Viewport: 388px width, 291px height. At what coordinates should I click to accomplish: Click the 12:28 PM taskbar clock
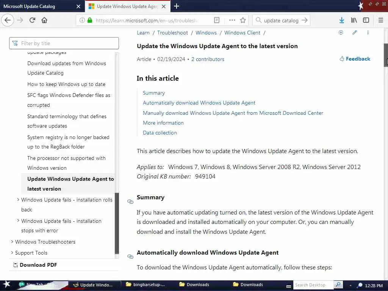click(374, 286)
